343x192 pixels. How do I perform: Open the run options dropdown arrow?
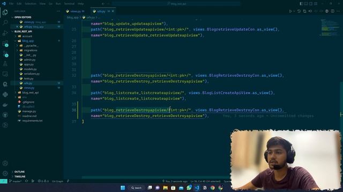point(294,11)
